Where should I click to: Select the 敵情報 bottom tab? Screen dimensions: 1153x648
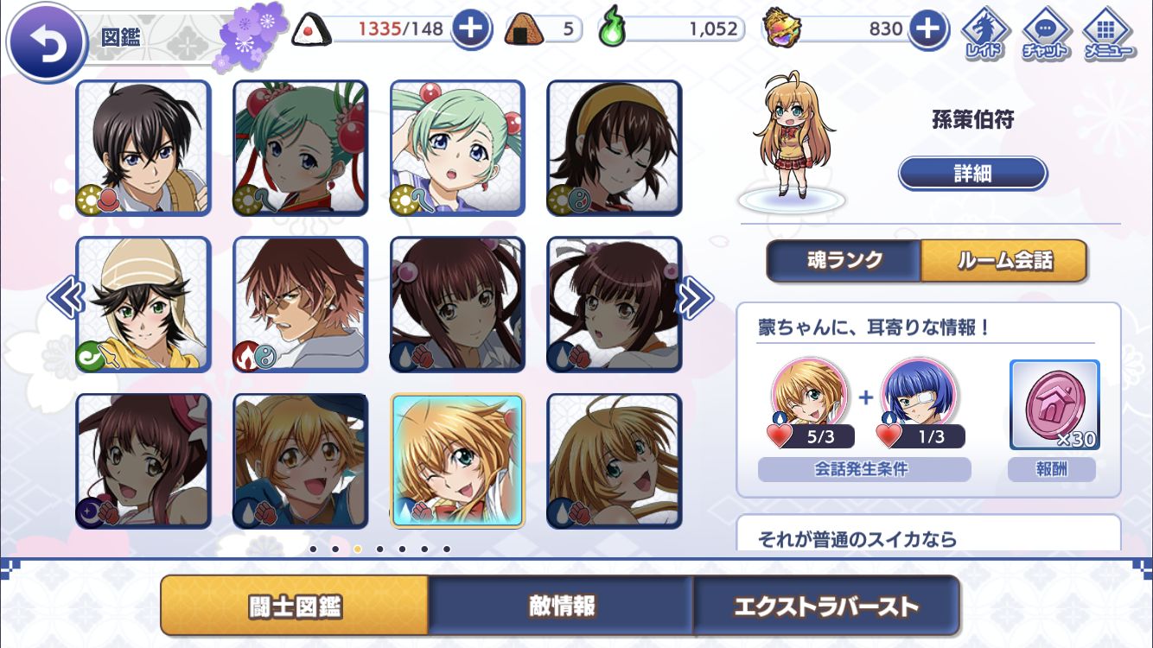point(562,606)
